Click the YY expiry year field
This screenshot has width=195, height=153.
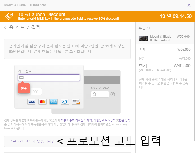click(36, 91)
